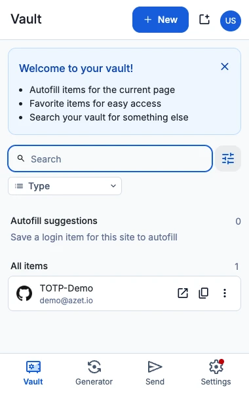Click the All items section heading
Screen dimensions: 249x393
(x=29, y=266)
